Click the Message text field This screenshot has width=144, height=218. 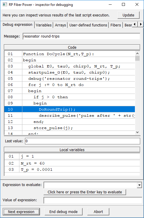81,36
